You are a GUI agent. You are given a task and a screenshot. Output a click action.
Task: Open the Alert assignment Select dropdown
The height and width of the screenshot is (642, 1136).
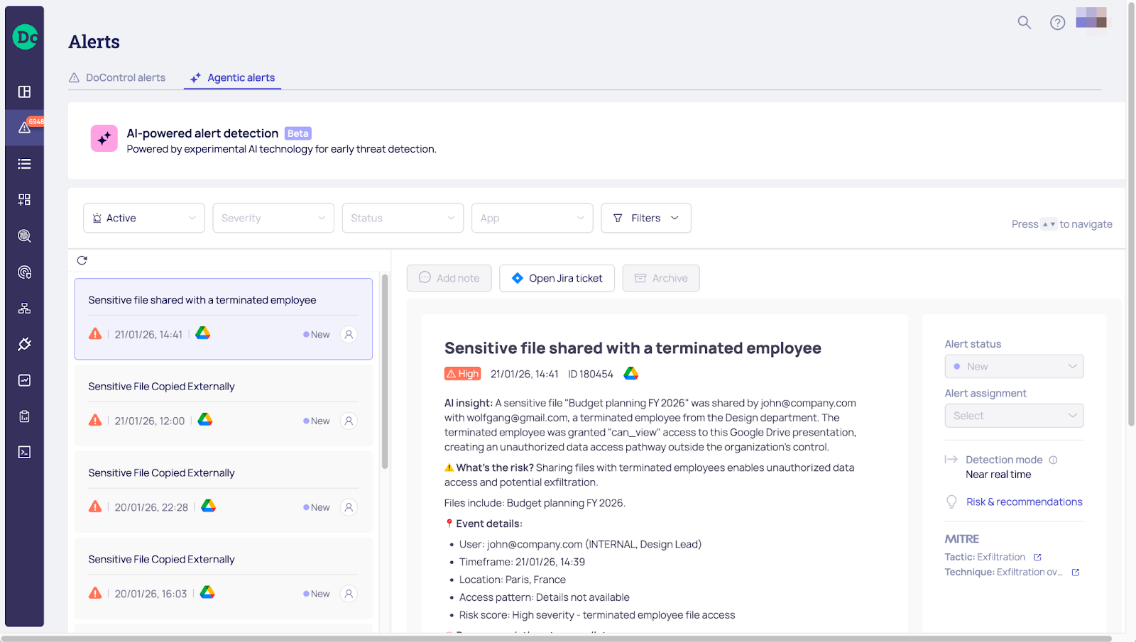[x=1014, y=416]
